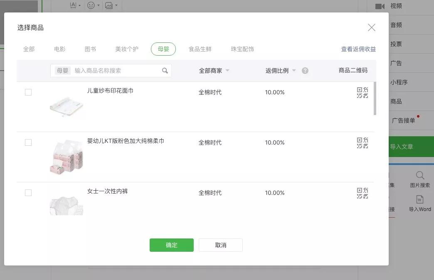
Task: Switch to the 图书 category tab
Action: pos(90,49)
